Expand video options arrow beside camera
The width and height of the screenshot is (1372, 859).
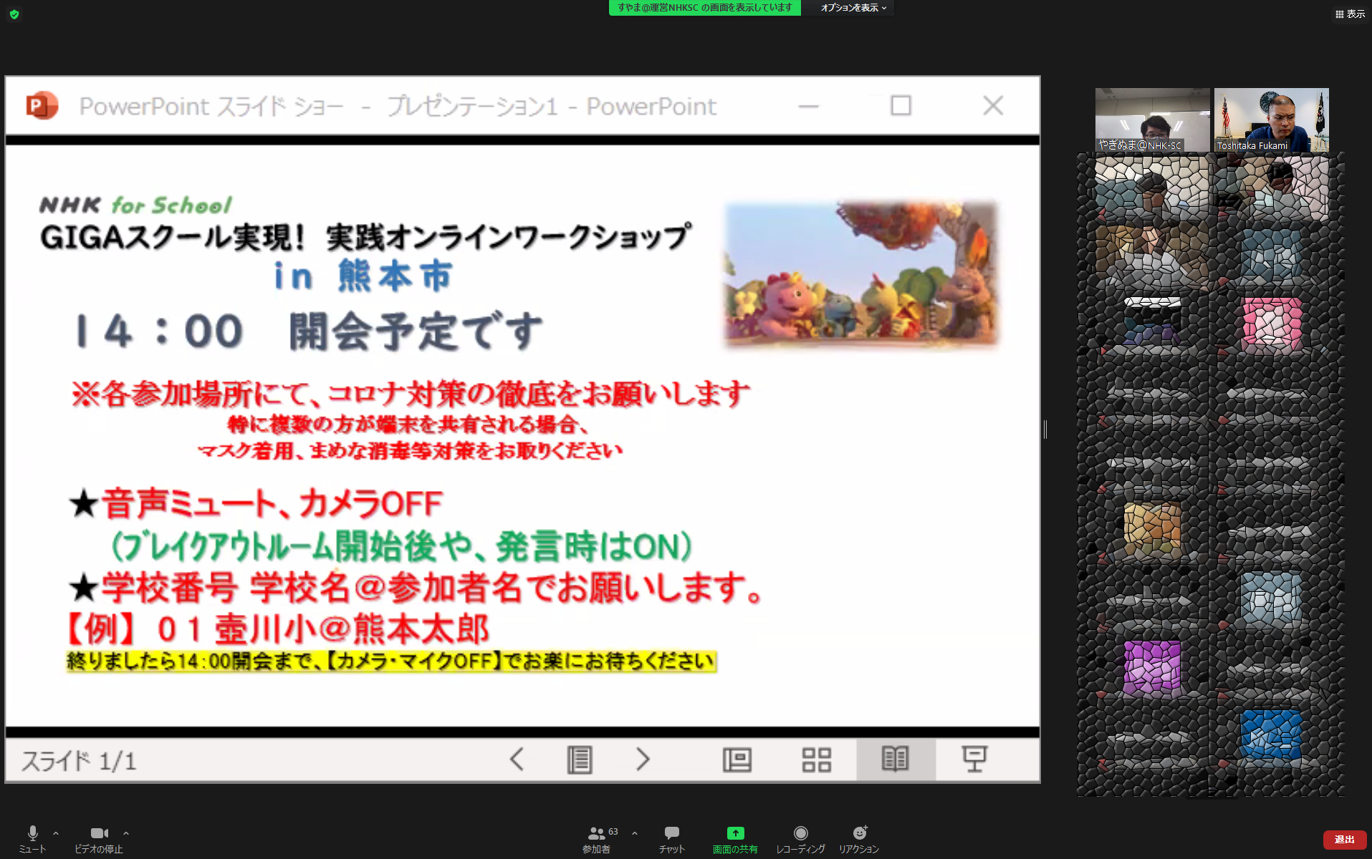[x=126, y=833]
